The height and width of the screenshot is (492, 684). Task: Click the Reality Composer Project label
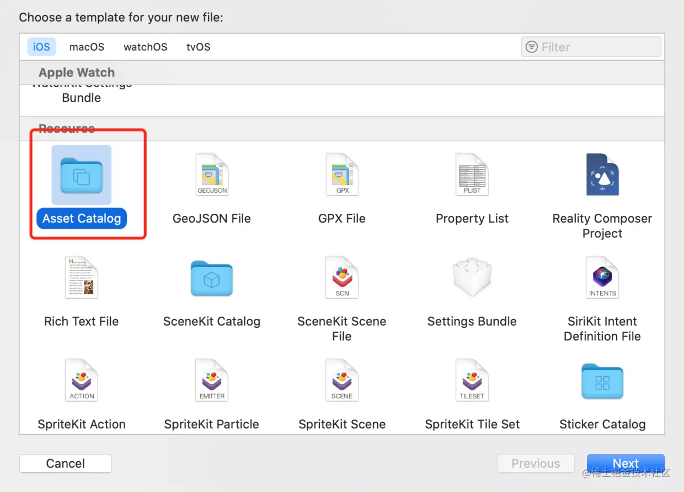click(602, 226)
